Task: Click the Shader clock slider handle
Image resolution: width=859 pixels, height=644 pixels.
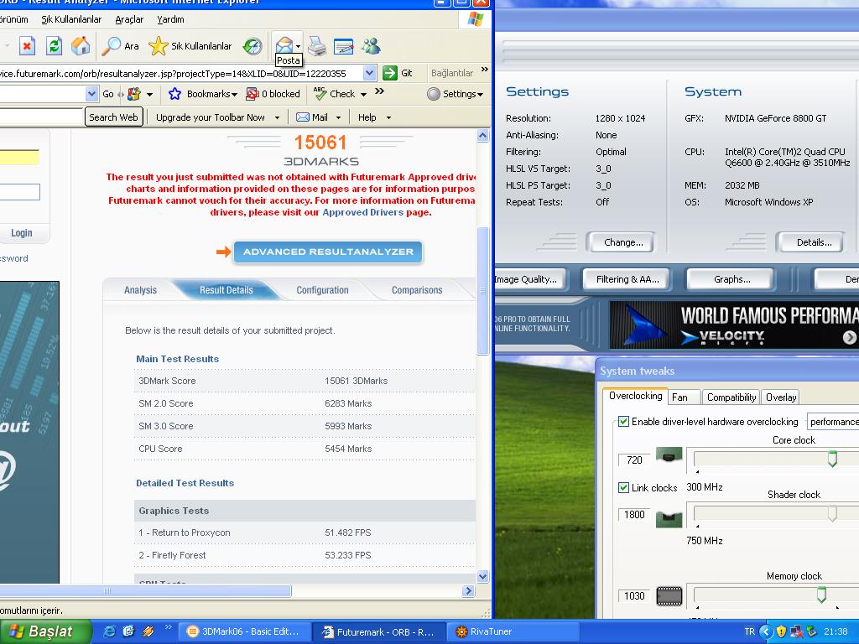Action: 832,513
